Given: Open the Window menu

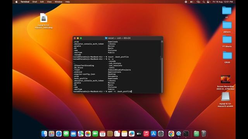Looking at the screenshot, I should click(59, 2).
